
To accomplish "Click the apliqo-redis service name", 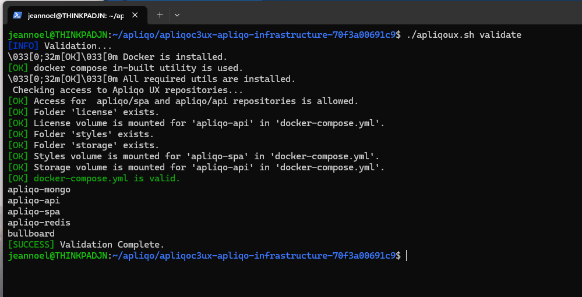I will (39, 223).
